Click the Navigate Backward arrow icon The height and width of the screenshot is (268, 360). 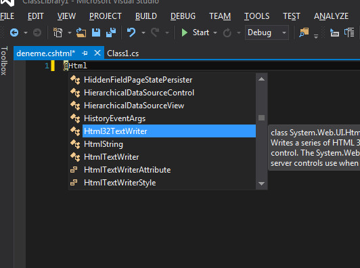coord(14,32)
